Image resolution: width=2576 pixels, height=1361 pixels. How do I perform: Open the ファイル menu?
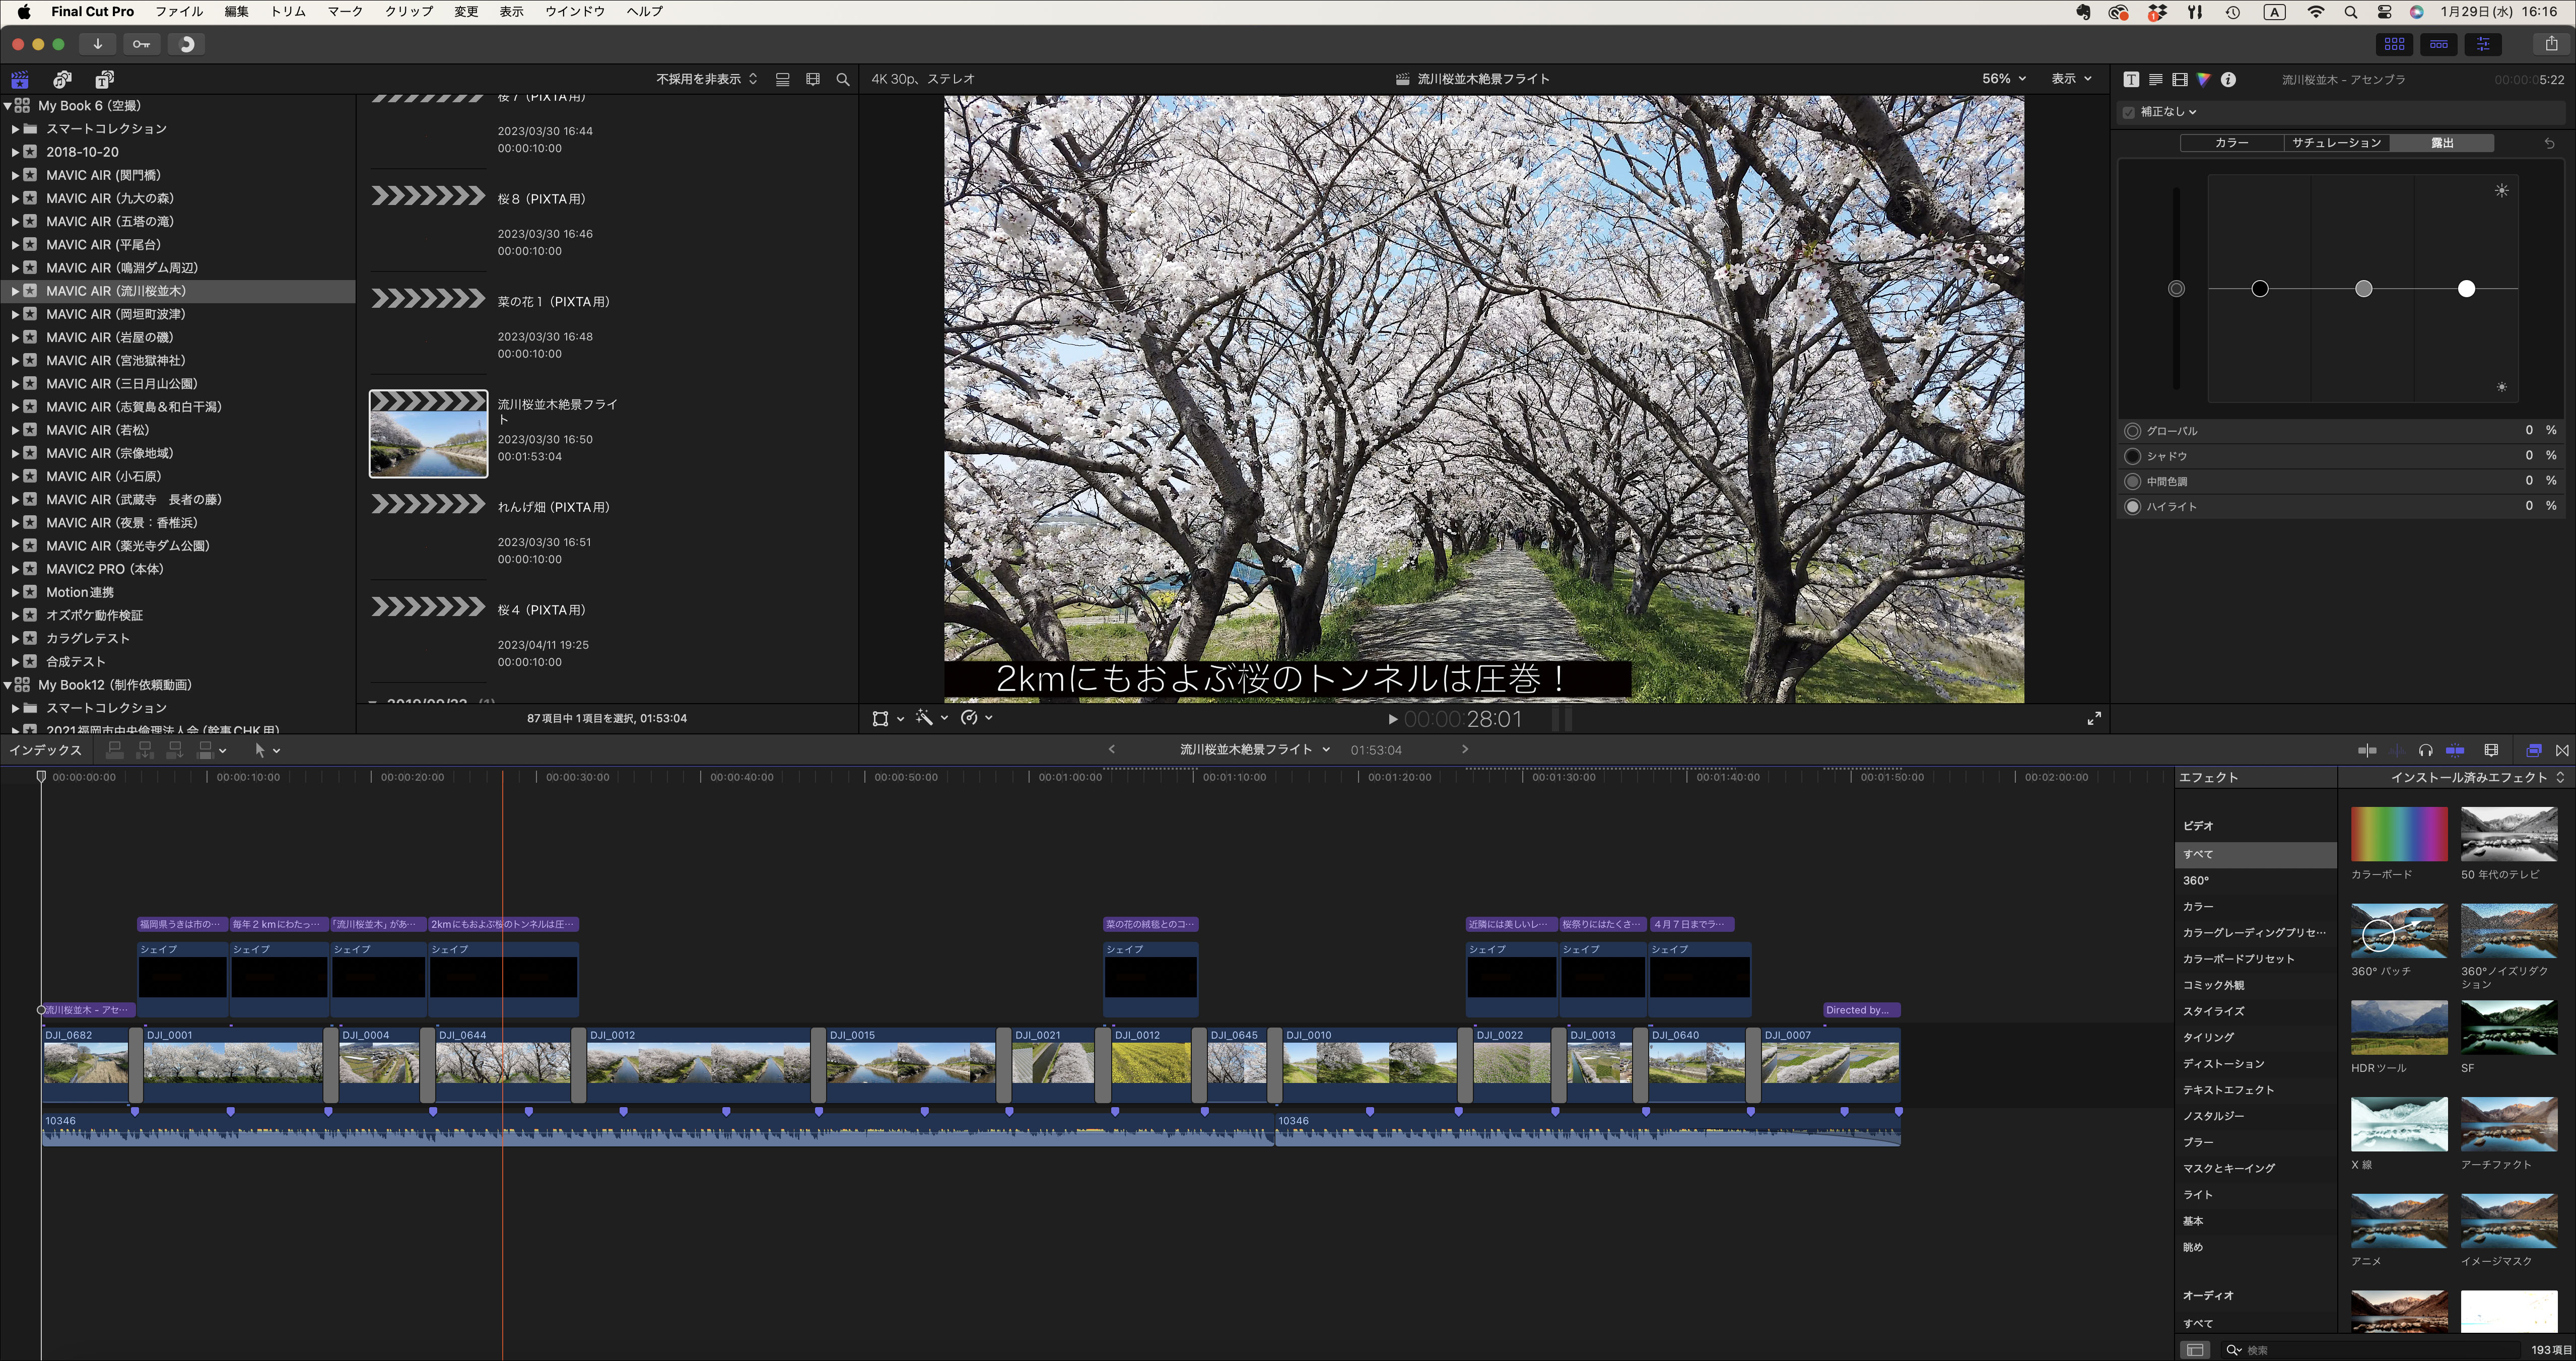tap(179, 12)
